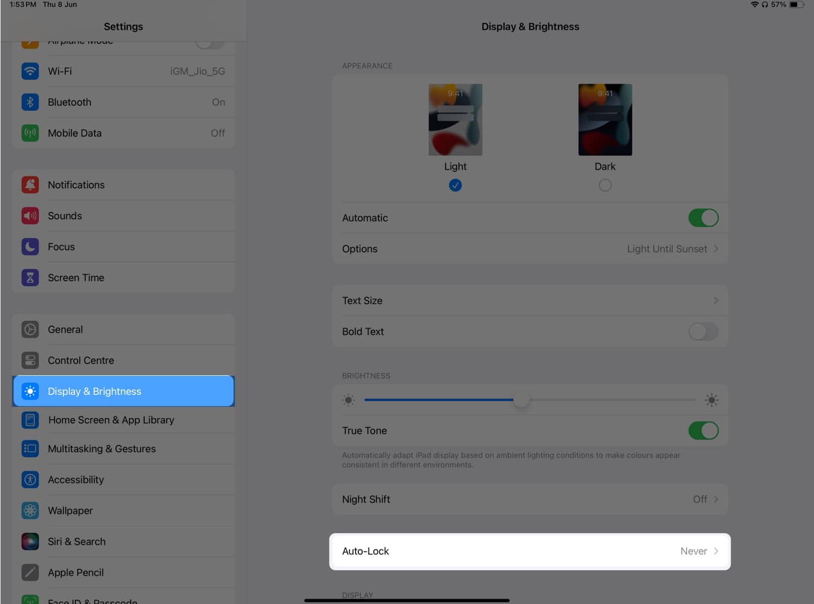Tap the Wi-Fi signal status bar icon
The height and width of the screenshot is (604, 814).
click(754, 4)
